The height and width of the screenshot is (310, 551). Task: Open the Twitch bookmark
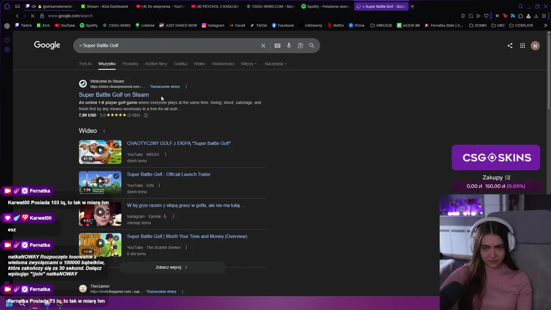click(x=23, y=25)
